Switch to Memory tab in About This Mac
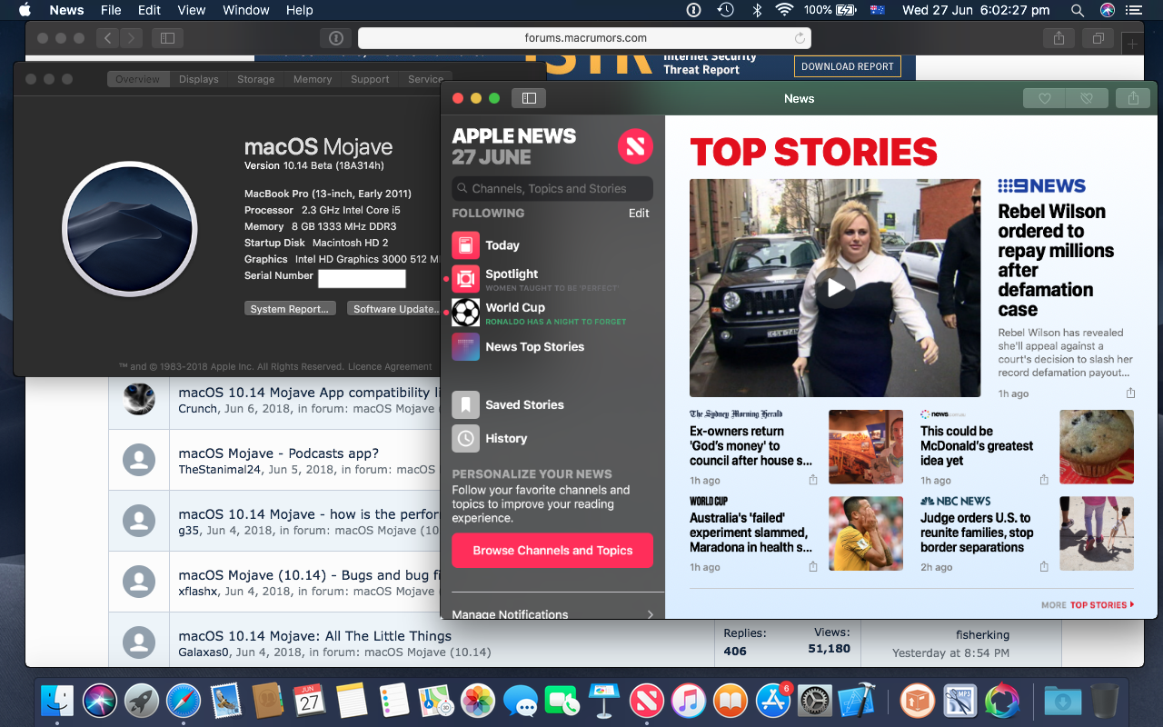The width and height of the screenshot is (1163, 727). pos(313,79)
